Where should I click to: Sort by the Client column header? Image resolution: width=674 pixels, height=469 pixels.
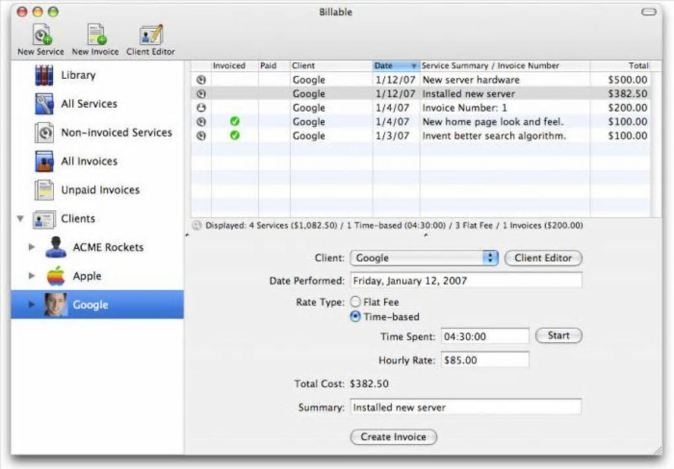(x=332, y=66)
